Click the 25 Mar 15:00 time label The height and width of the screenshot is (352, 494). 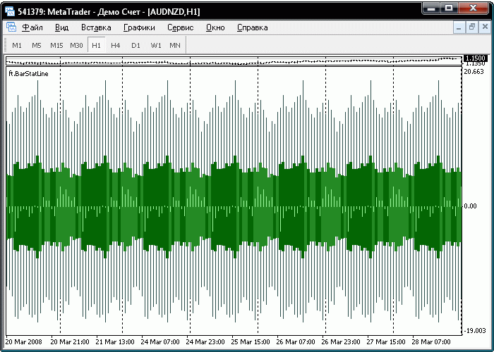(x=251, y=341)
